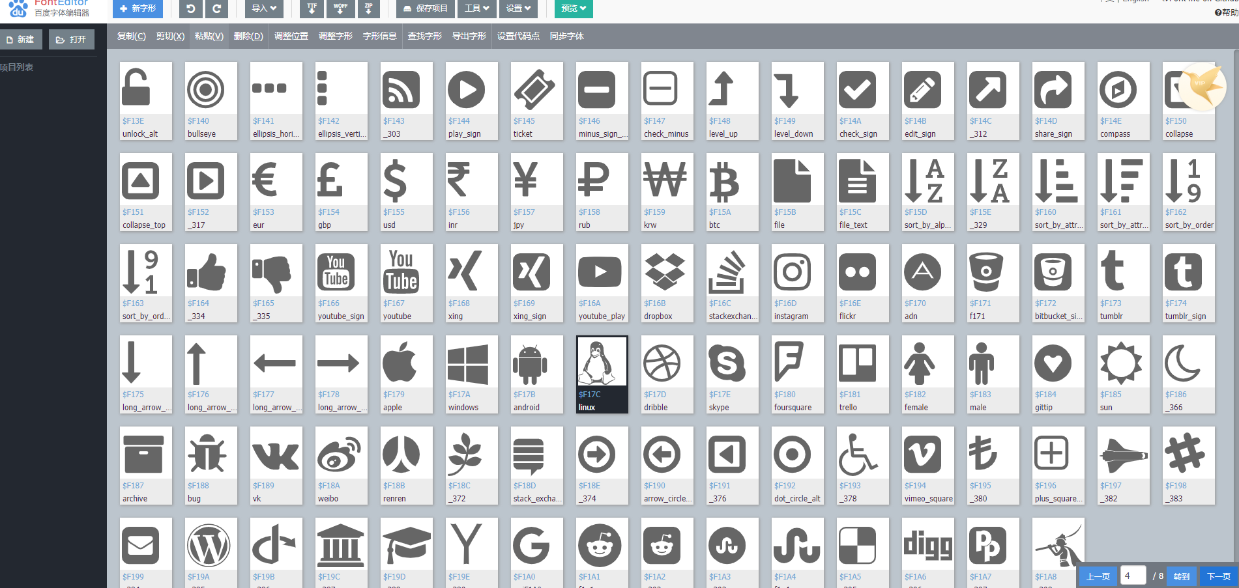The height and width of the screenshot is (588, 1239).
Task: Click the undo icon in the toolbar
Action: pyautogui.click(x=190, y=9)
